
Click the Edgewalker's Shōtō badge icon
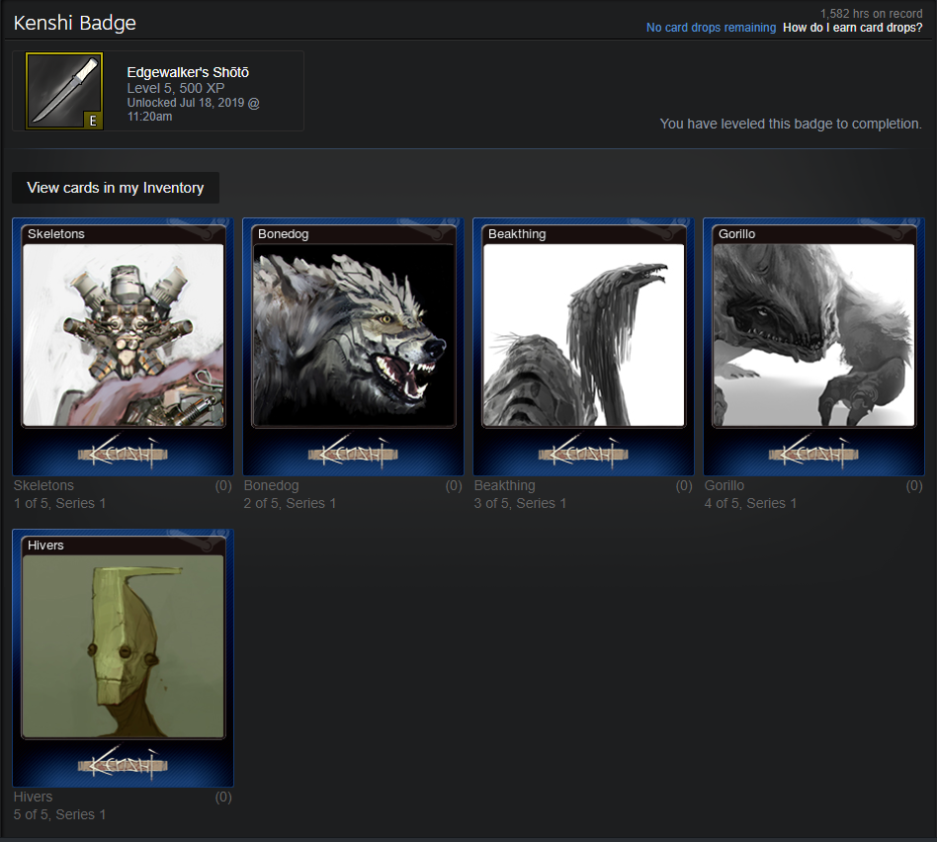tap(64, 91)
